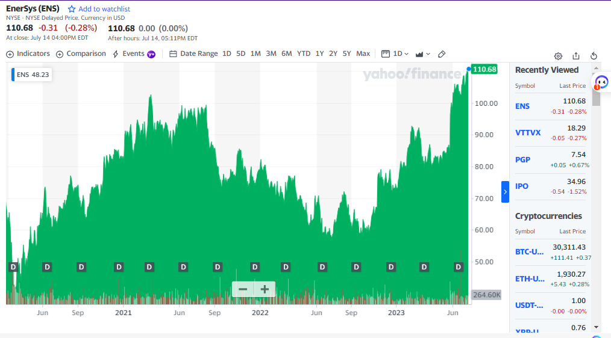Viewport: 611px width, 338px height.
Task: Open the ETH-USD cryptocurrency link
Action: [x=530, y=278]
